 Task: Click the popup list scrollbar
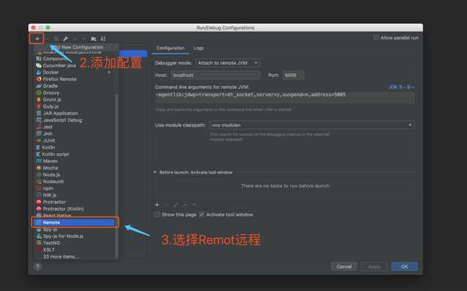pyautogui.click(x=117, y=175)
